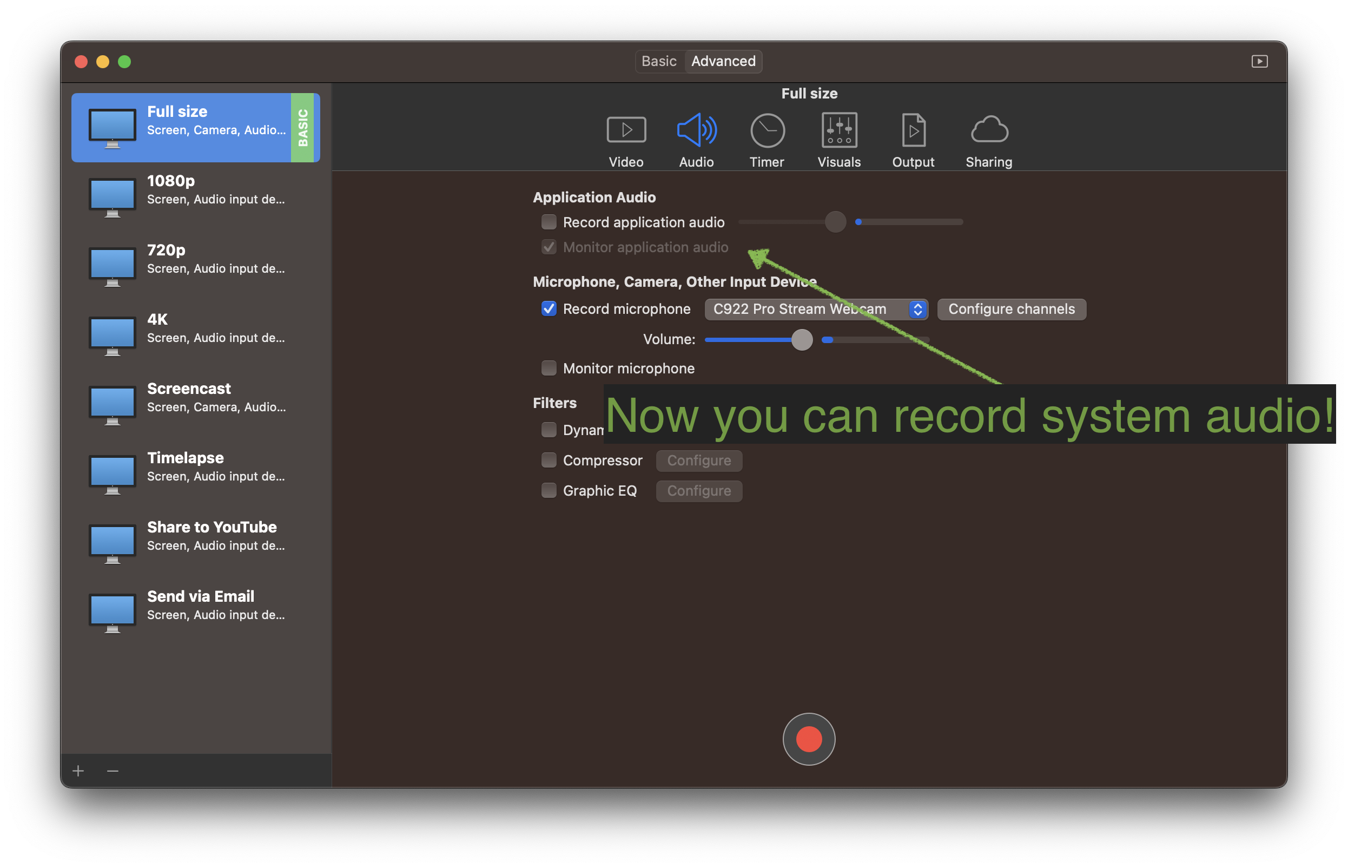
Task: Switch to the Advanced tab
Action: click(723, 61)
